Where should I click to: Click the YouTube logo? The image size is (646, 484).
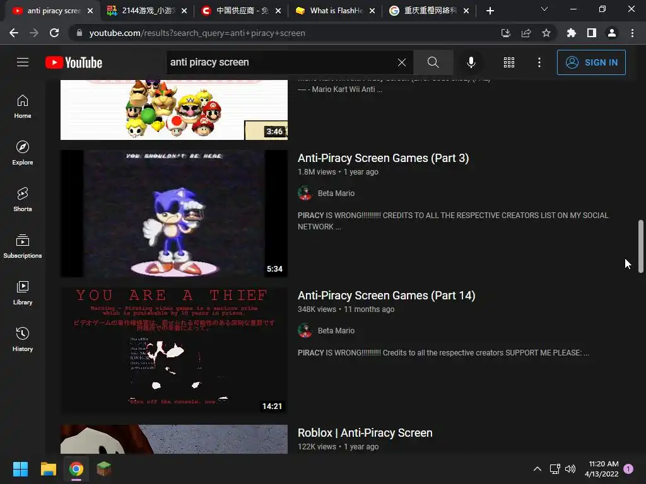[x=74, y=62]
